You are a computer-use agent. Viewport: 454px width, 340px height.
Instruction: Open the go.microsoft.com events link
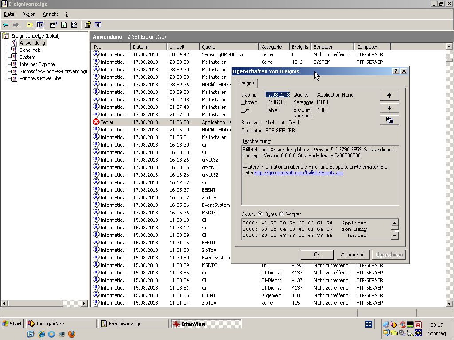pyautogui.click(x=299, y=173)
